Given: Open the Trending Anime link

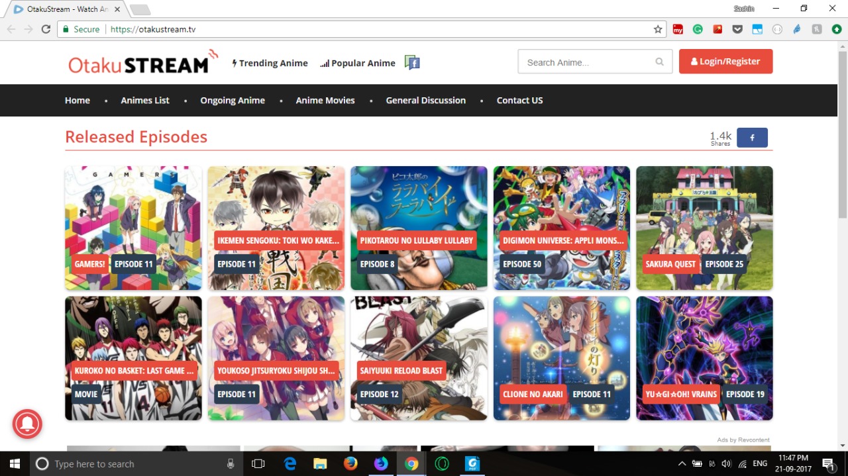Looking at the screenshot, I should (270, 63).
